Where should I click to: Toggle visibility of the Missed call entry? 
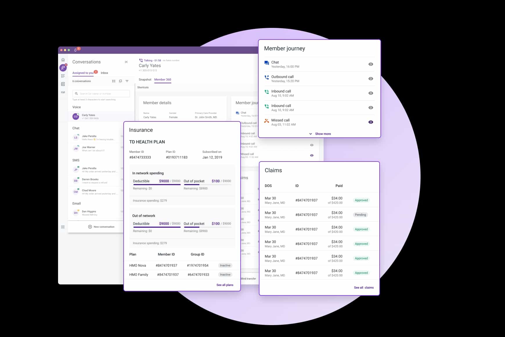(371, 122)
